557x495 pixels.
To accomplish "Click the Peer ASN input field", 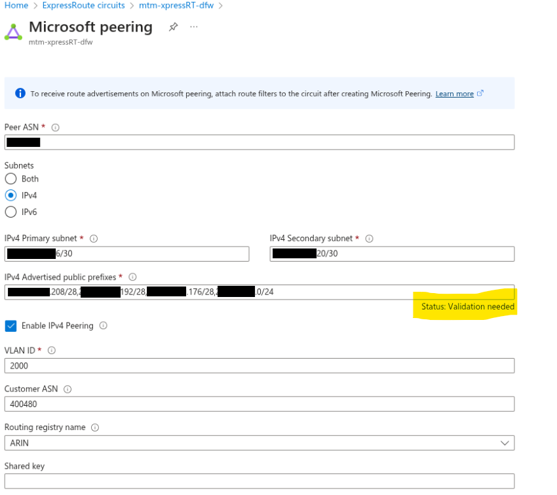I will pyautogui.click(x=259, y=142).
